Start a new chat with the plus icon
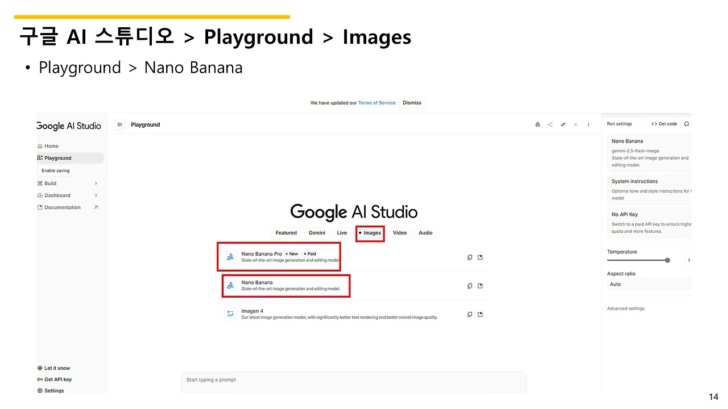Image resolution: width=728 pixels, height=409 pixels. 576,124
